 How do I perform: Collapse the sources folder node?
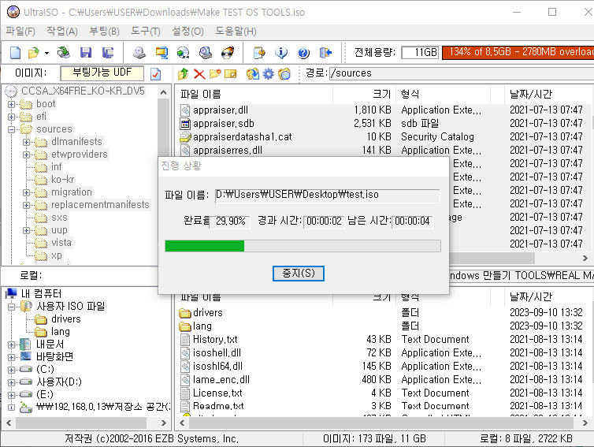click(11, 129)
